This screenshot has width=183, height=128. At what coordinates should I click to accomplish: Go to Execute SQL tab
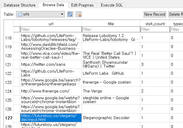112,5
